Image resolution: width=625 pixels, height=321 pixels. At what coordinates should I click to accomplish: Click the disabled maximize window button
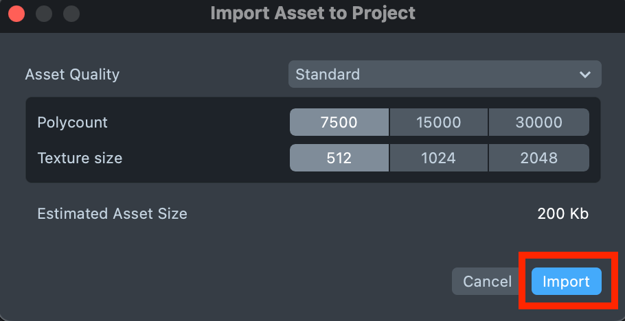[71, 14]
